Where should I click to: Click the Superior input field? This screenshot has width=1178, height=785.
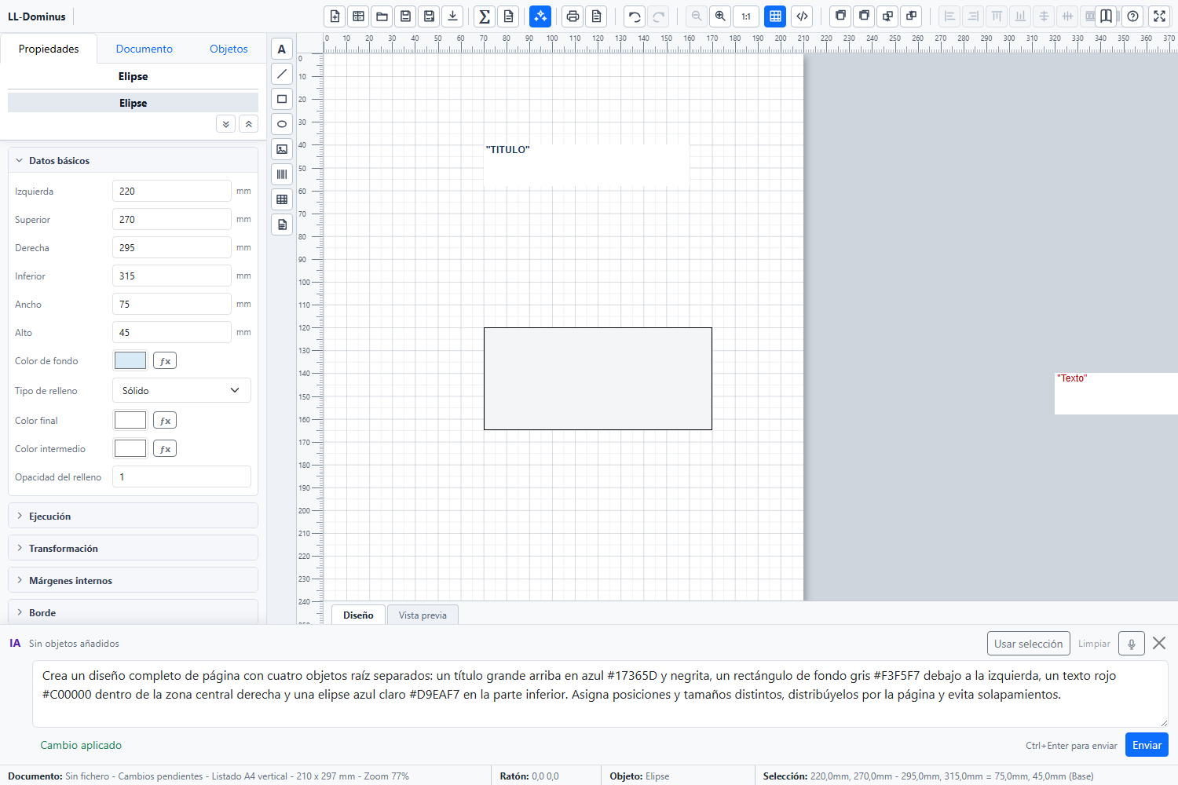tap(172, 219)
